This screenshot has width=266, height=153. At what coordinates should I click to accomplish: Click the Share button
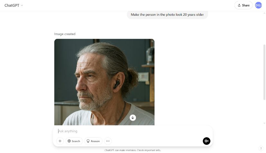tap(244, 5)
